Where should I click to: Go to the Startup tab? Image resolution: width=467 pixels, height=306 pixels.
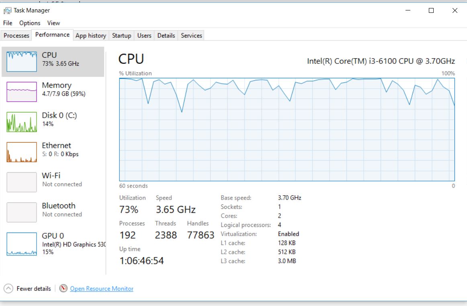(121, 35)
